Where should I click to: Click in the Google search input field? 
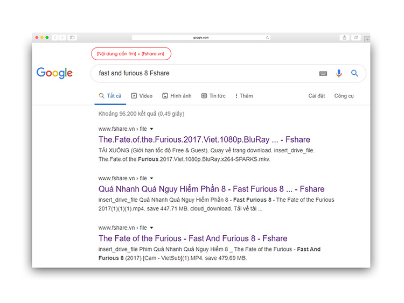pos(205,73)
